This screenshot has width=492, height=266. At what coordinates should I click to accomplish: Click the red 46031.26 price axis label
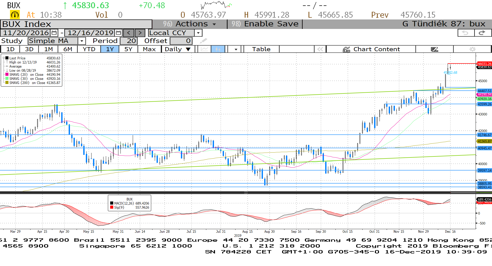pyautogui.click(x=484, y=64)
